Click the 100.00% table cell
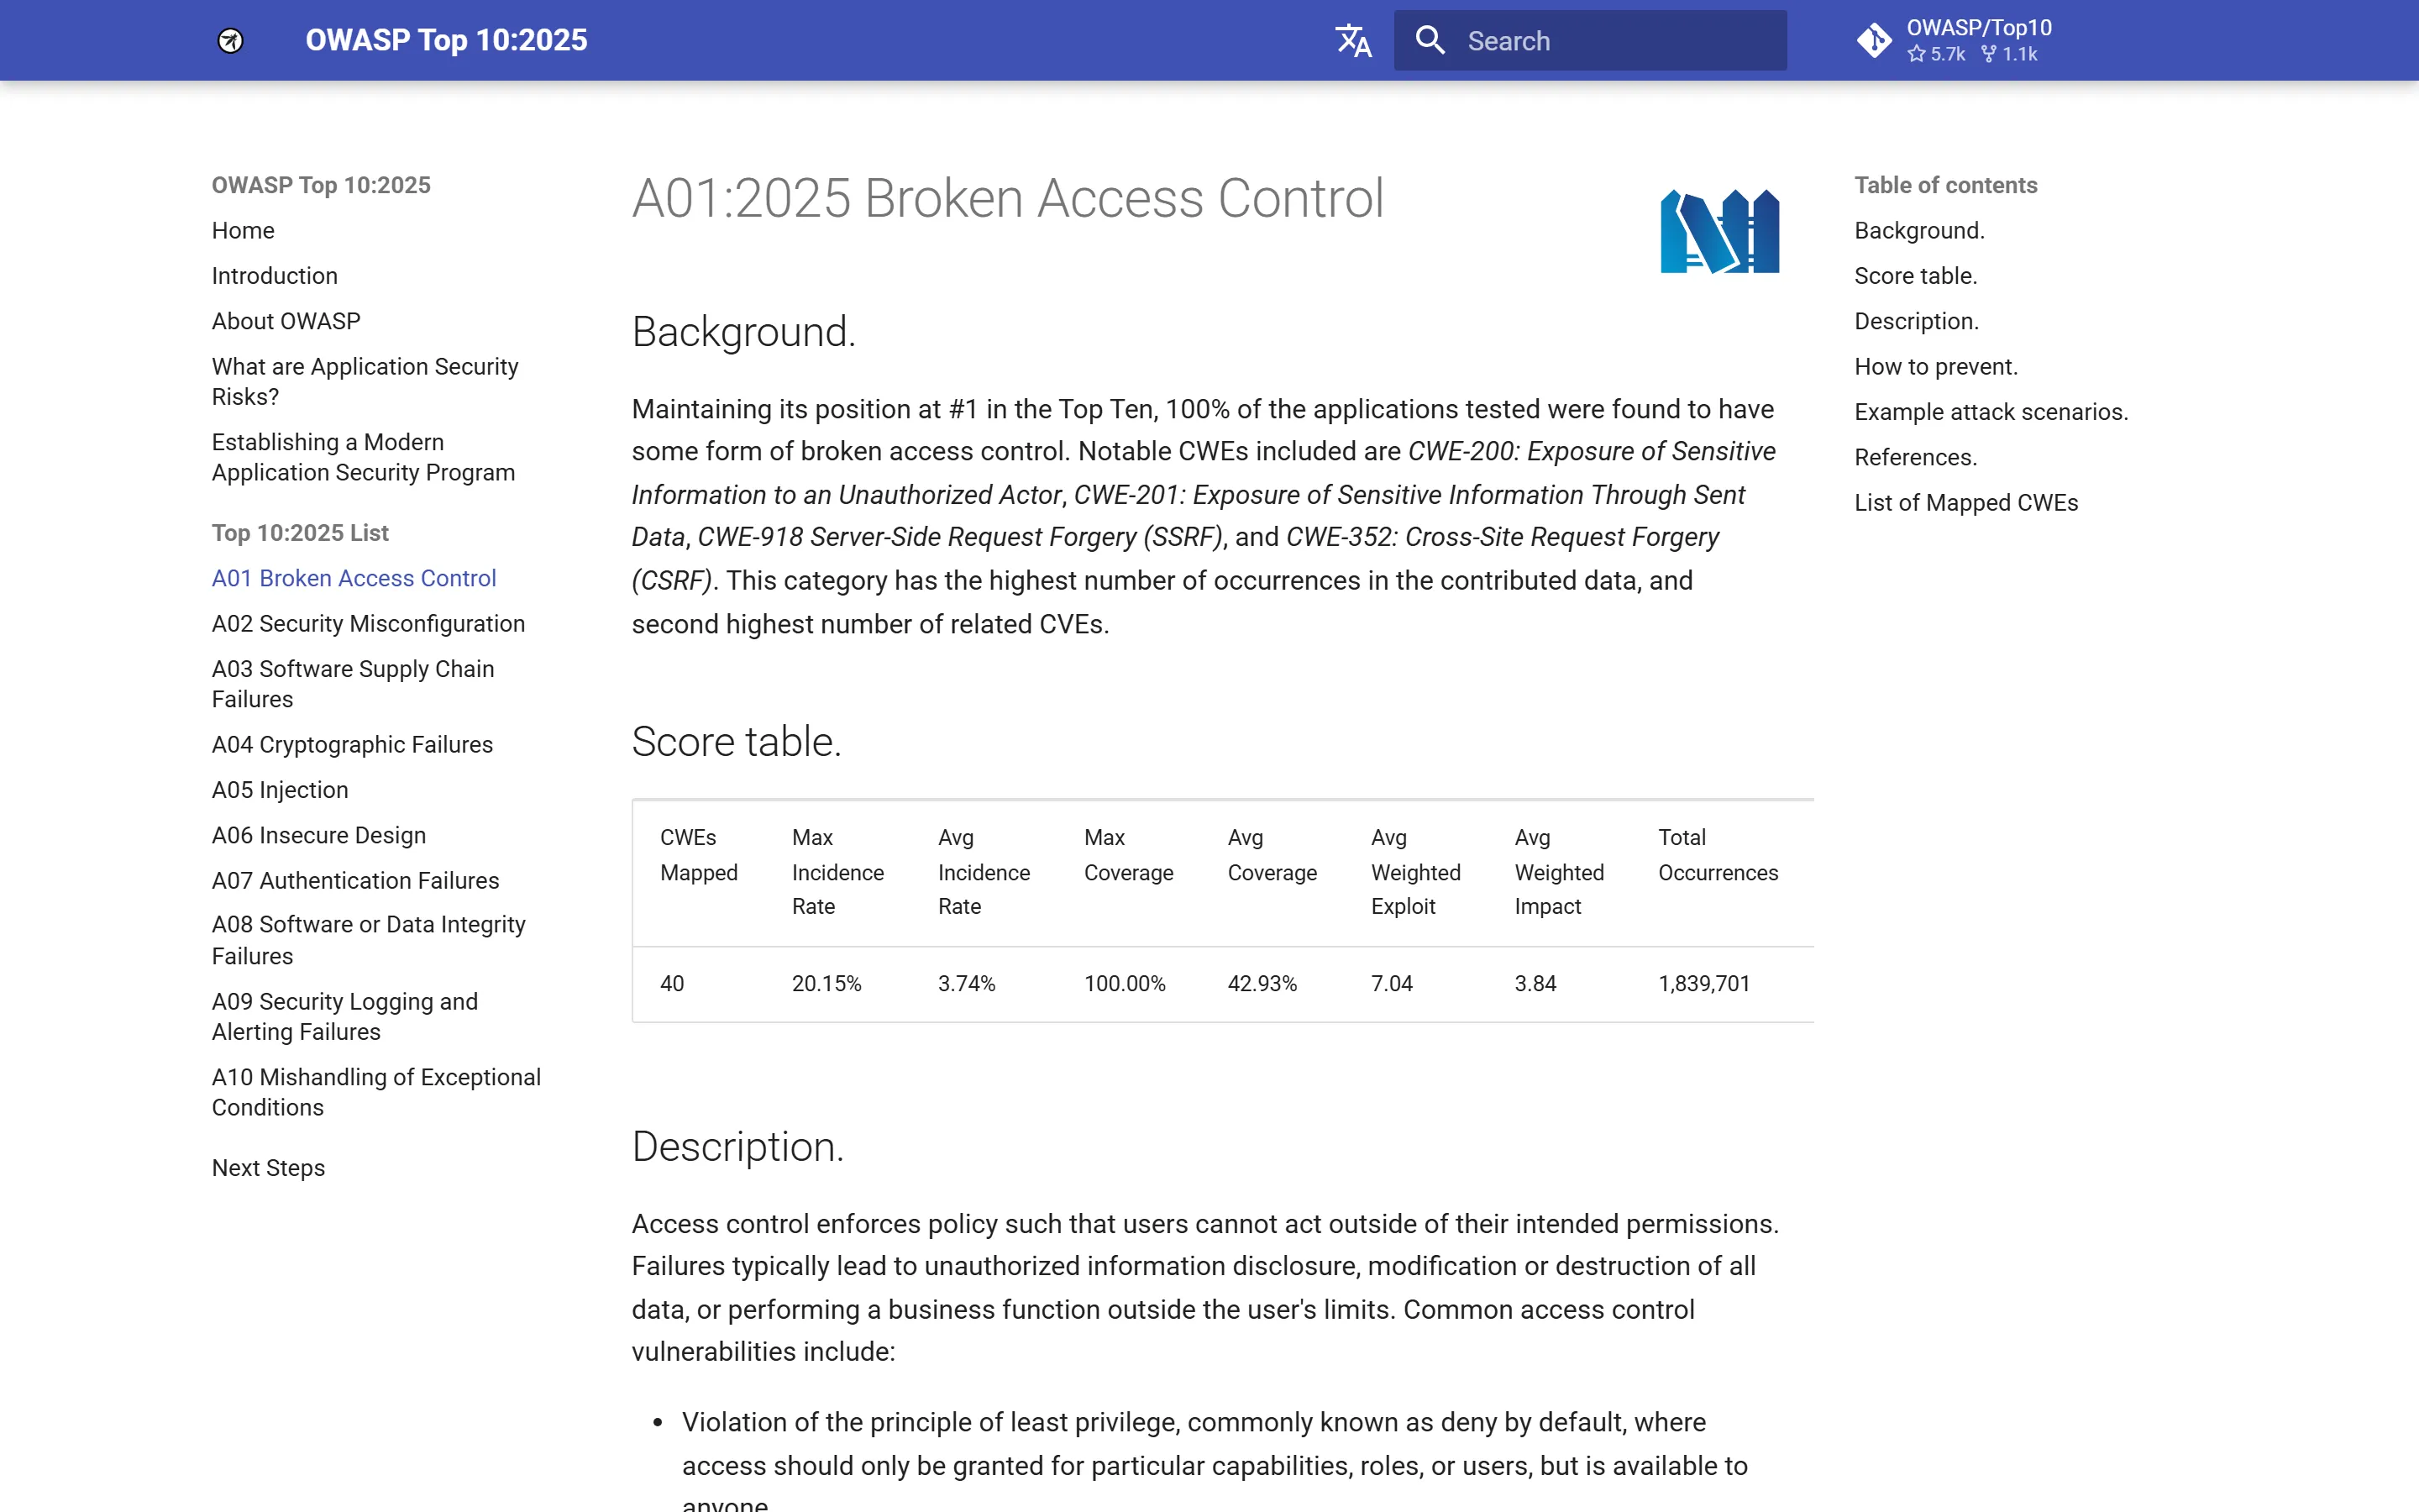The height and width of the screenshot is (1512, 2419). click(x=1125, y=984)
